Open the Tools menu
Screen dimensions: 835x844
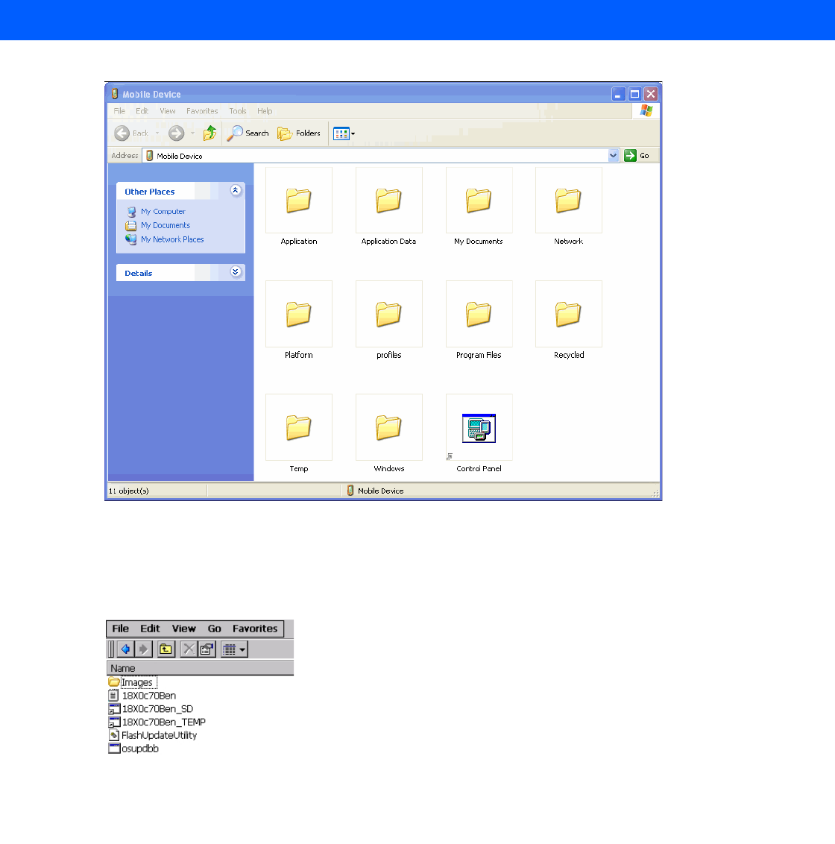pos(237,111)
